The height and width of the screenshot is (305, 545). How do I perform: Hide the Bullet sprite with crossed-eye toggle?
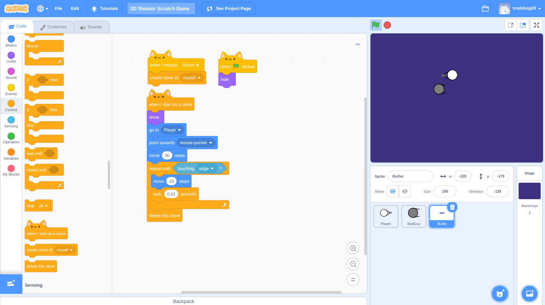click(404, 191)
